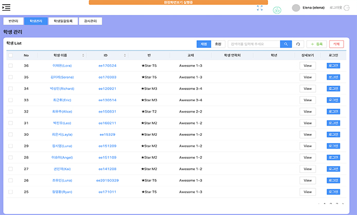Click View button for 김이레(Serena)

click(x=308, y=77)
